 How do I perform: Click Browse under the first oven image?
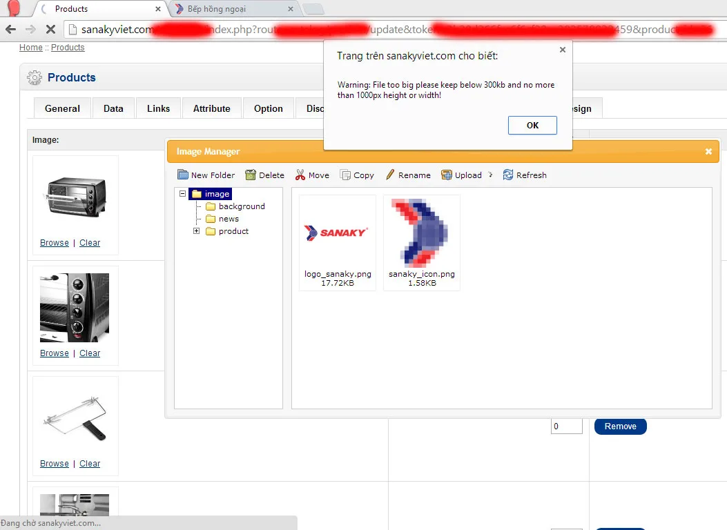tap(54, 242)
